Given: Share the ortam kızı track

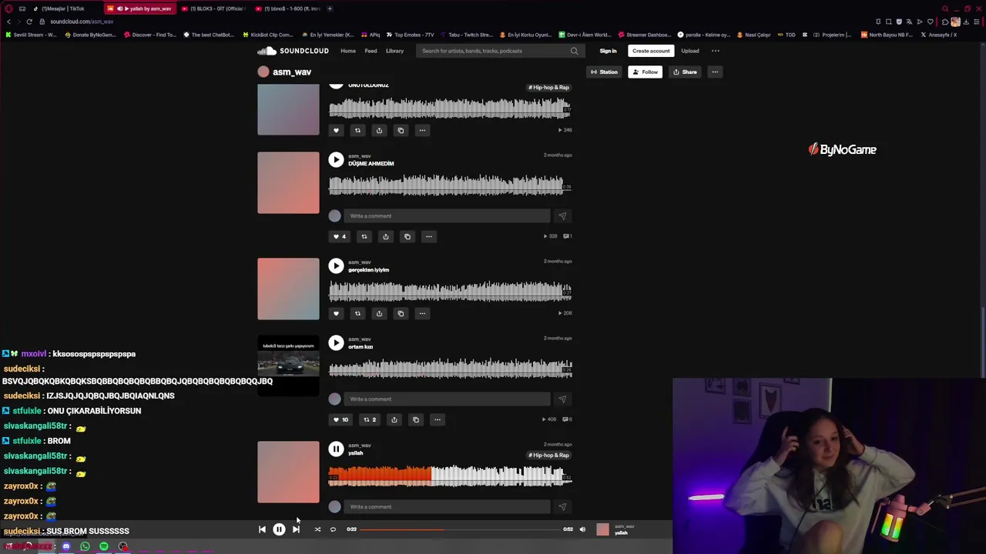Looking at the screenshot, I should click(x=394, y=419).
